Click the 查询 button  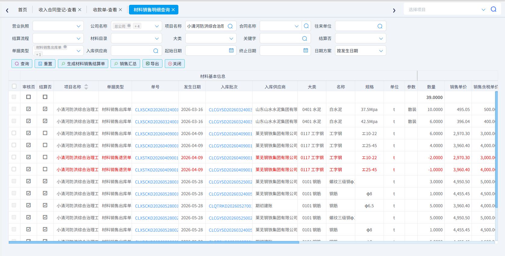[x=22, y=64]
